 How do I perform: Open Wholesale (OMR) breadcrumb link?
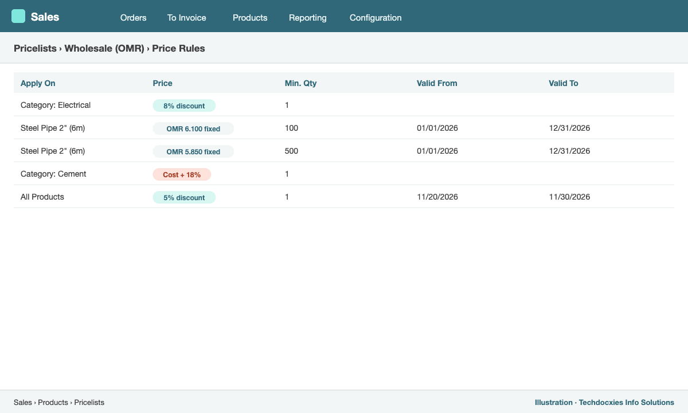(104, 49)
